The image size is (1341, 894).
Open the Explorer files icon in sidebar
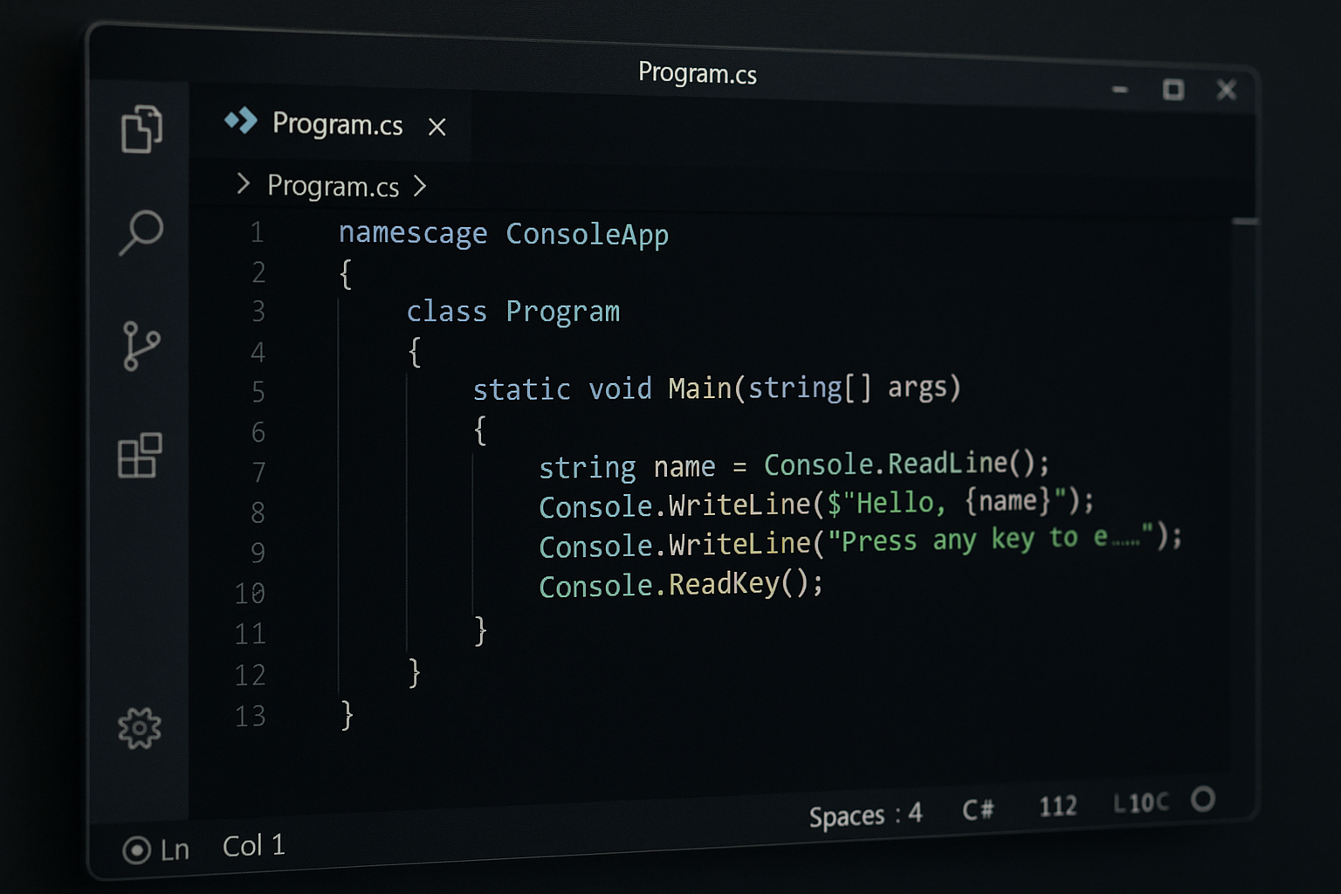141,129
